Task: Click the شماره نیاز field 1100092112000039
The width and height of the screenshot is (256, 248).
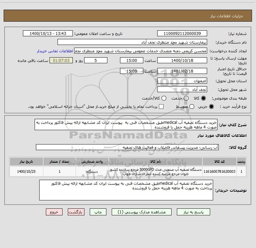Action: (x=182, y=33)
